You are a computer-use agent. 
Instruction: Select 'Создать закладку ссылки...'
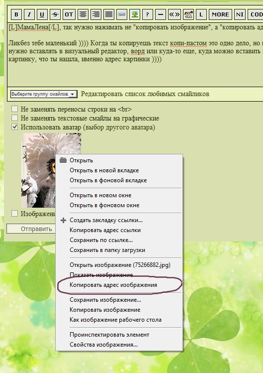pyautogui.click(x=119, y=220)
